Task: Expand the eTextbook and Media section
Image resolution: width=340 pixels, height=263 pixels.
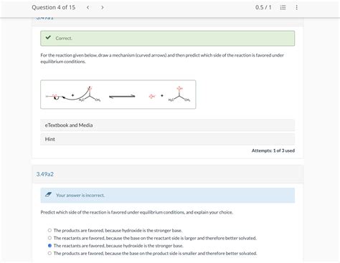Action: (x=168, y=125)
